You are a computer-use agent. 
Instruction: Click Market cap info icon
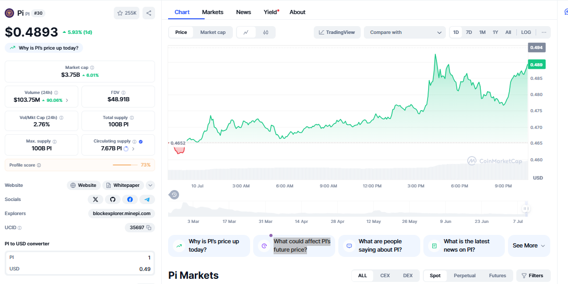[x=92, y=68]
